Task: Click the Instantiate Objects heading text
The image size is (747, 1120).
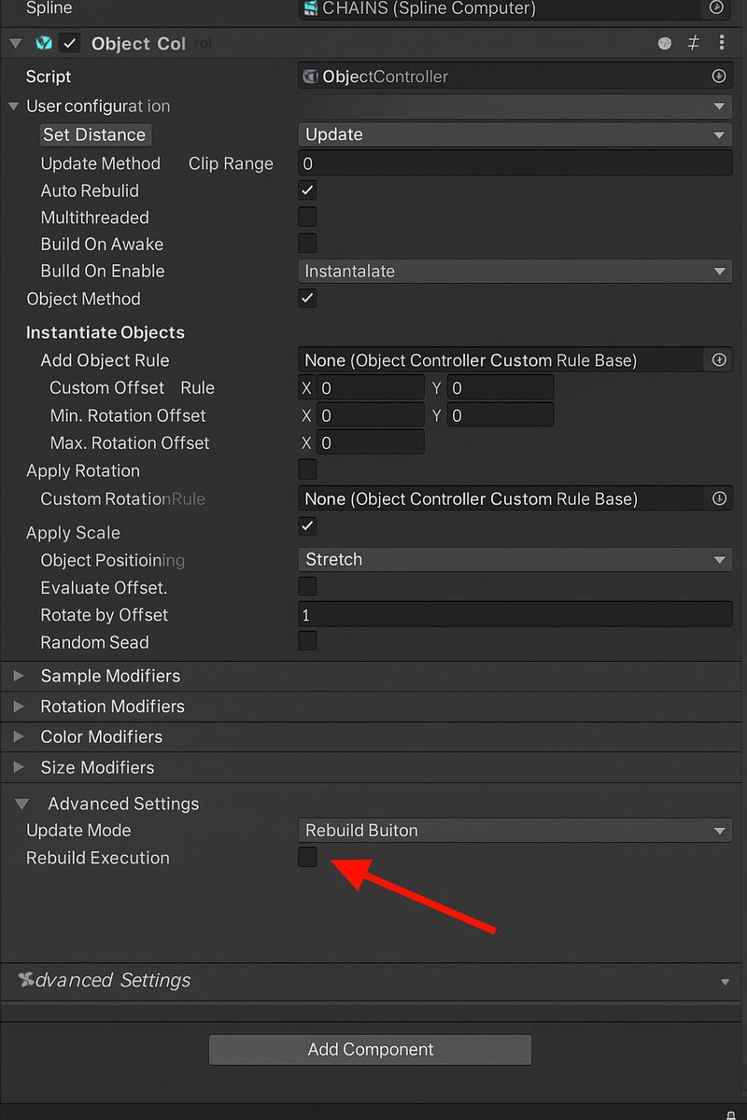Action: click(106, 332)
